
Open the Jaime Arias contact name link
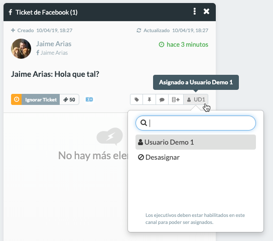pos(54,44)
